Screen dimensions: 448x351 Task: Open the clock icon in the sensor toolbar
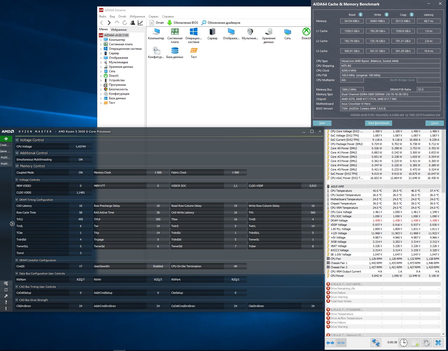pos(404,342)
